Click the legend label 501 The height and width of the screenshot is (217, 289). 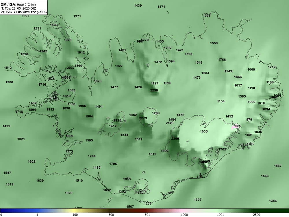pos(147,215)
